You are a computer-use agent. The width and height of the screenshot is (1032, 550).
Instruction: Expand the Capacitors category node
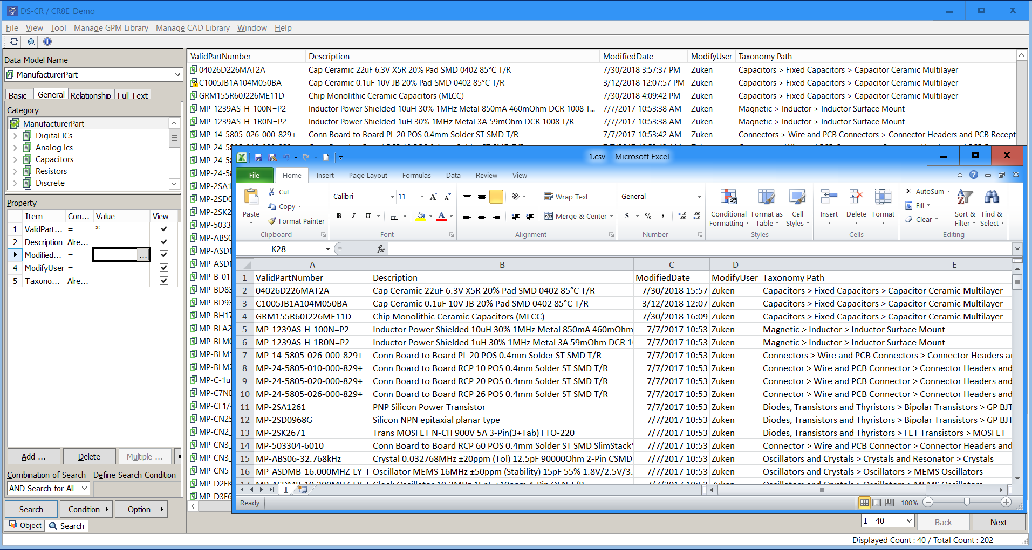click(15, 159)
